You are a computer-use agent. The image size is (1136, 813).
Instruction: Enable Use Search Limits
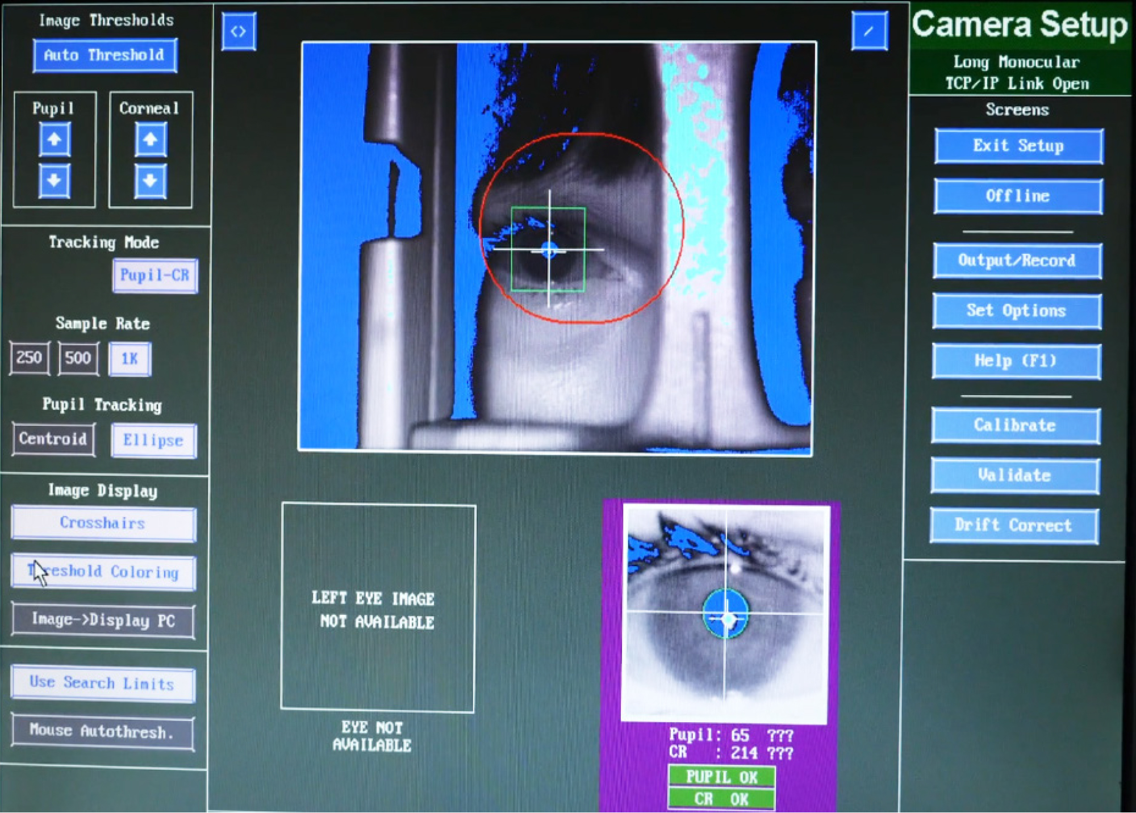click(103, 683)
